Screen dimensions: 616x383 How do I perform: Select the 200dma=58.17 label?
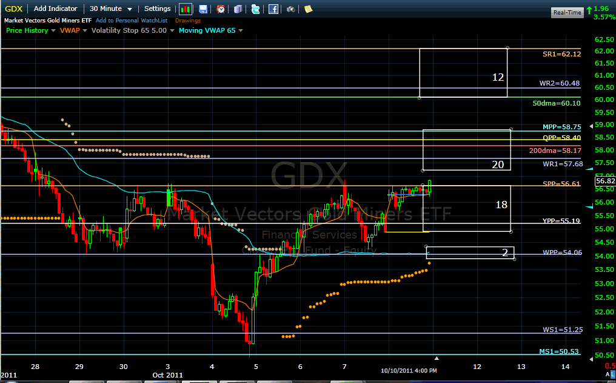pyautogui.click(x=555, y=151)
